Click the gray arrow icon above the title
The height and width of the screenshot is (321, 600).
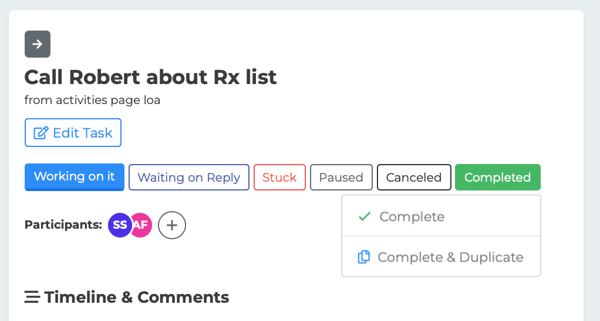38,44
